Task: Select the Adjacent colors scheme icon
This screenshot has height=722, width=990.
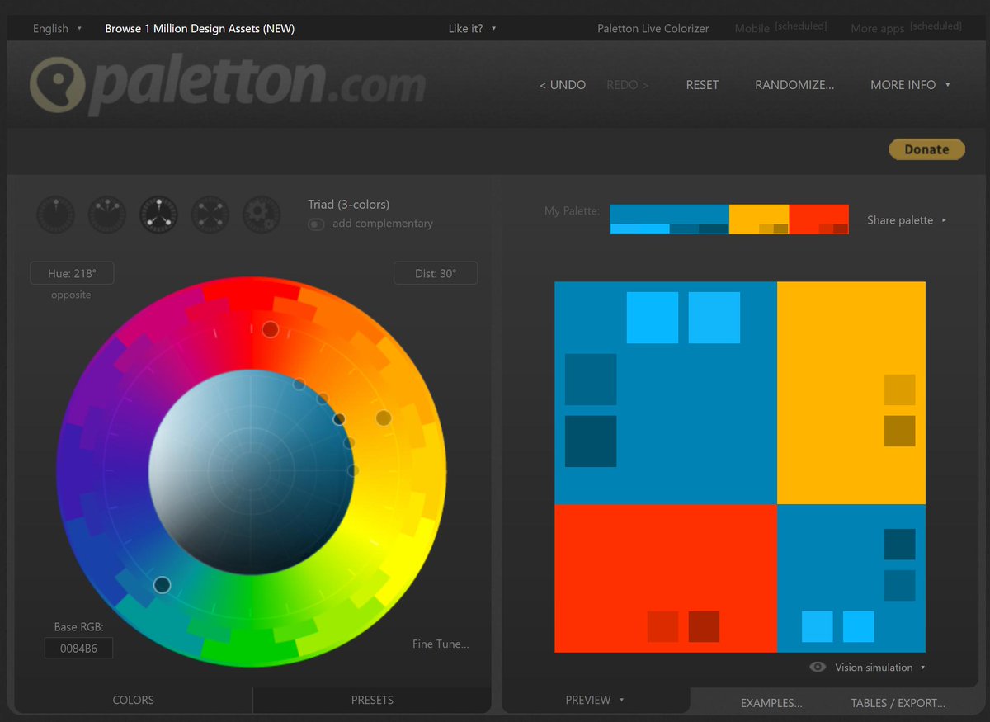Action: pyautogui.click(x=107, y=215)
